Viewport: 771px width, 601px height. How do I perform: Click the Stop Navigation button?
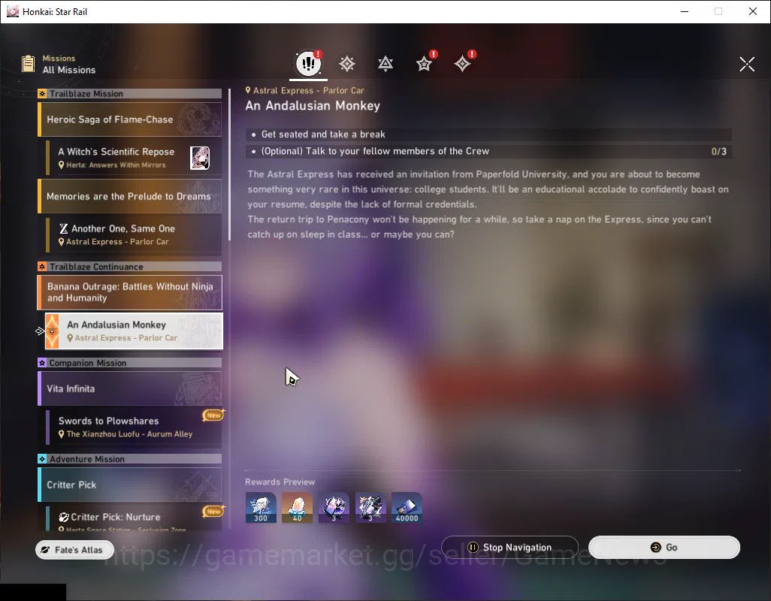[509, 548]
